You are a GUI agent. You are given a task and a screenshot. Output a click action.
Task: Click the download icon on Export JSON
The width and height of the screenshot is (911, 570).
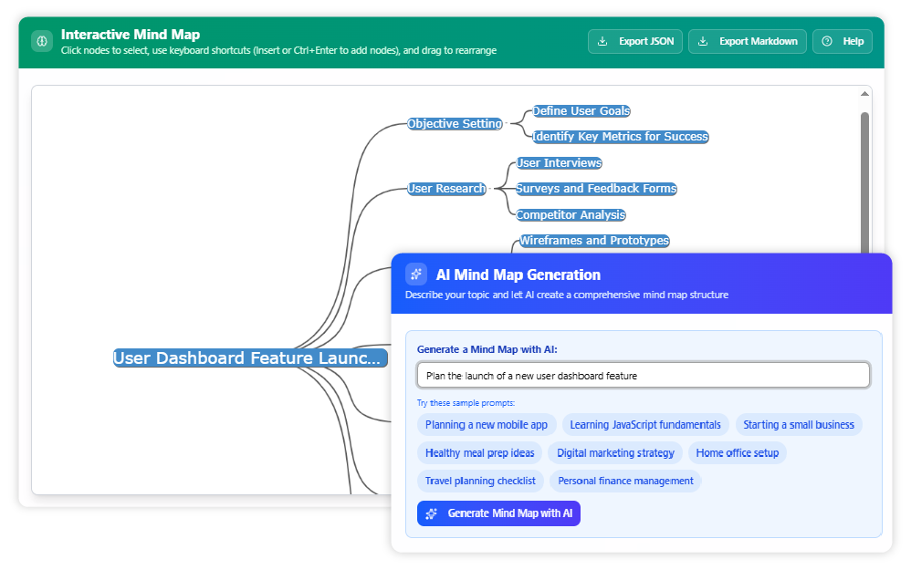[602, 41]
